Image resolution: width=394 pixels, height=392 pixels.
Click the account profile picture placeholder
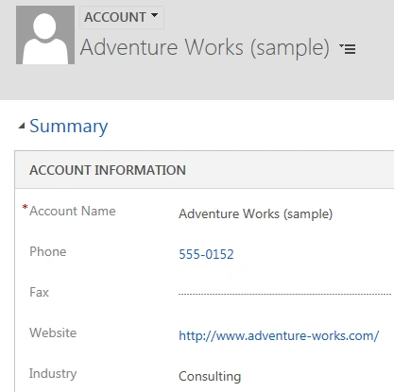pos(45,35)
